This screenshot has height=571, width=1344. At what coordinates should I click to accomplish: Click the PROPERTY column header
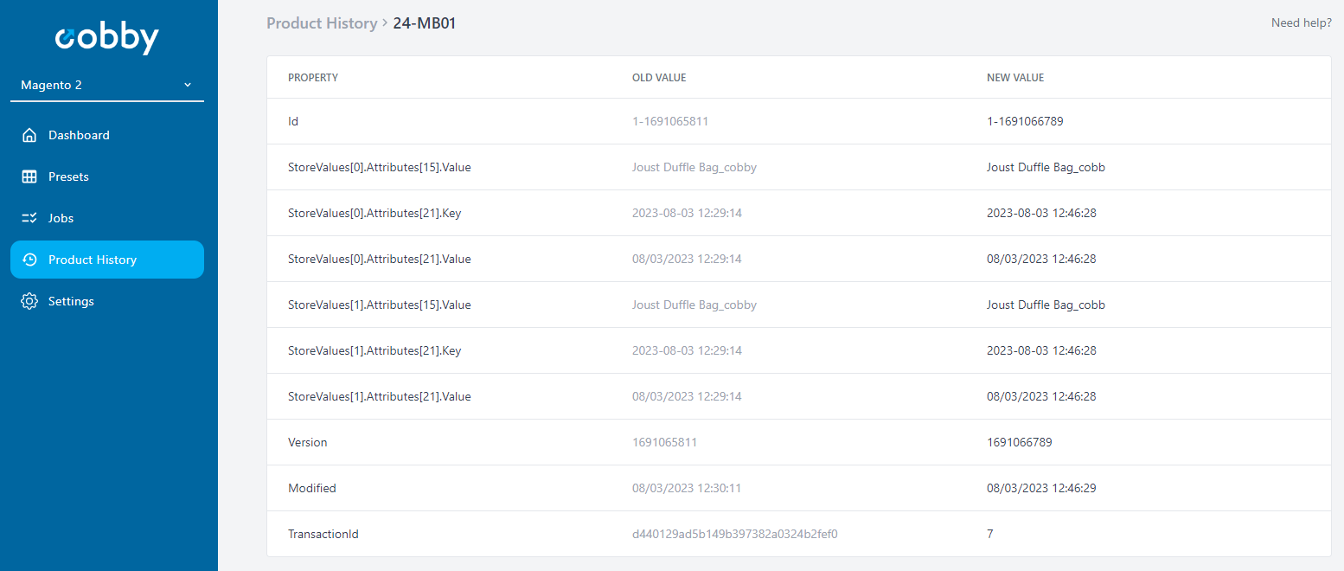click(x=313, y=78)
